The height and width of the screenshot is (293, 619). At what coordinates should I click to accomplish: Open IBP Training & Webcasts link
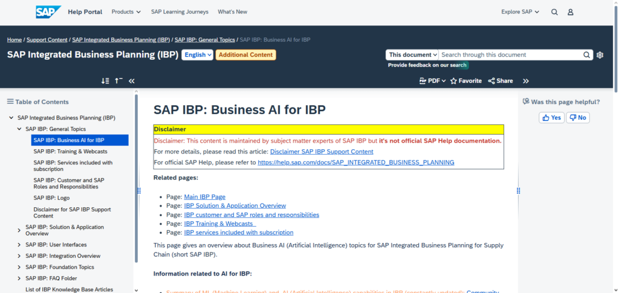pos(219,224)
